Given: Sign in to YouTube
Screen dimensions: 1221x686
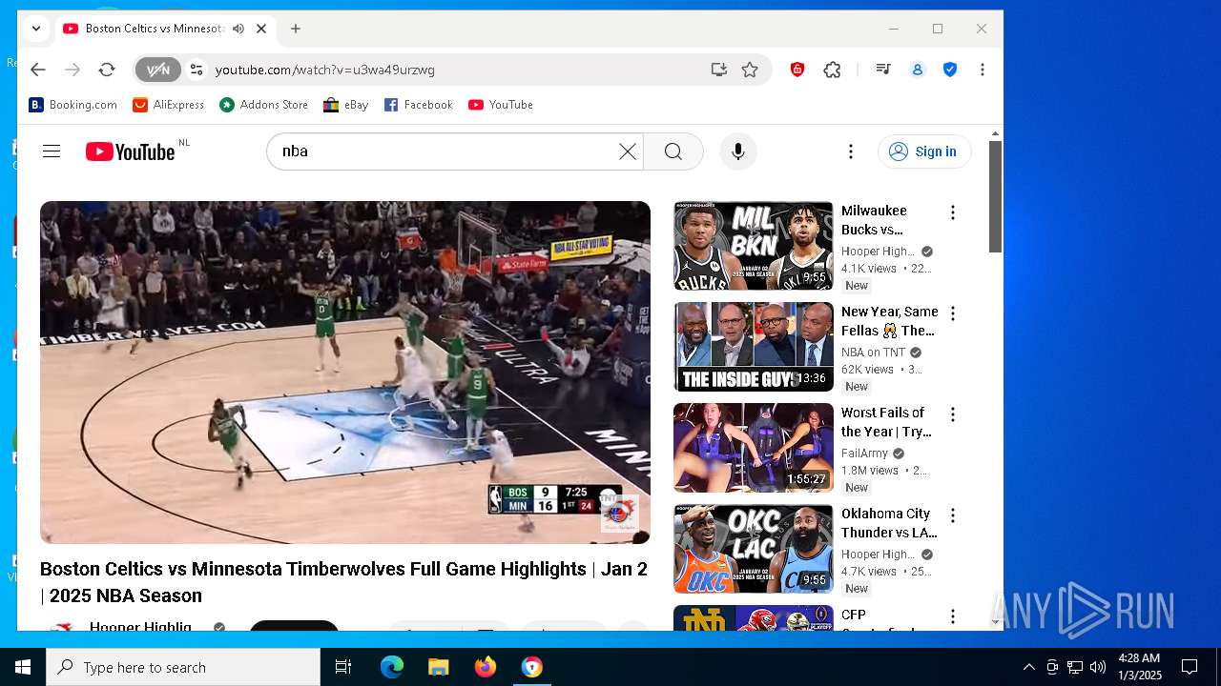Looking at the screenshot, I should (x=924, y=151).
